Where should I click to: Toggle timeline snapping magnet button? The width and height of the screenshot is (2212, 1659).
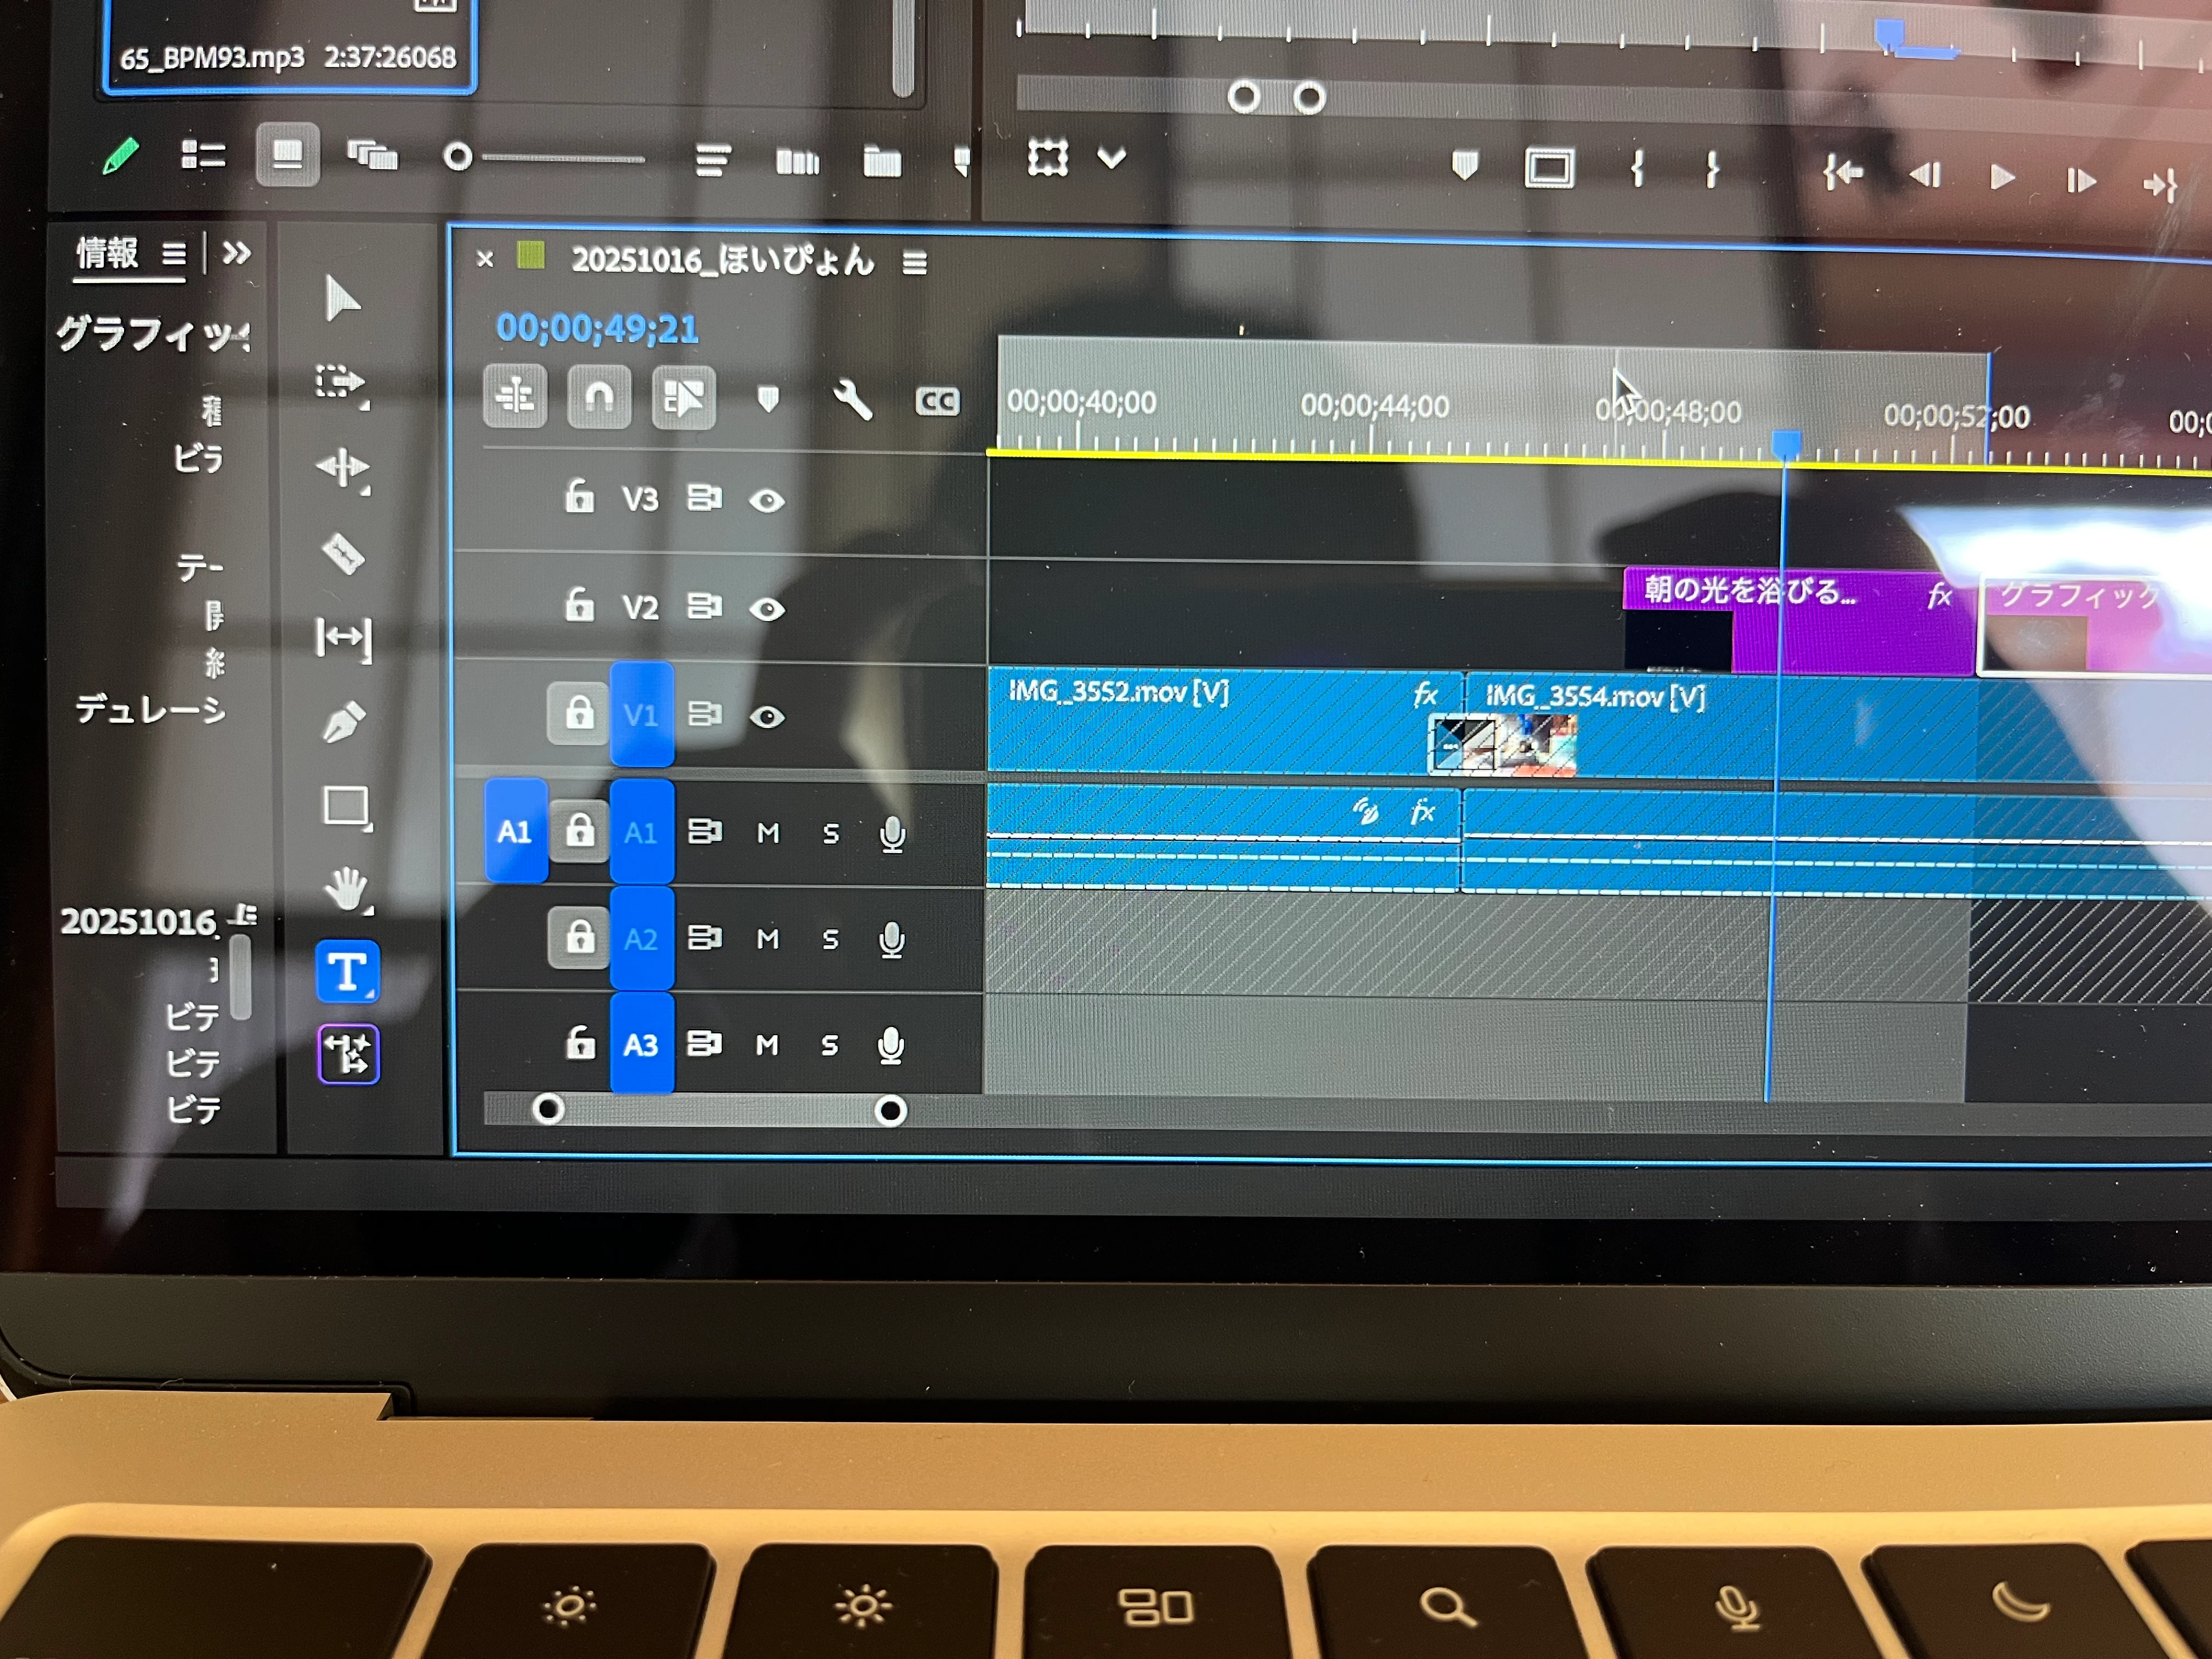599,397
